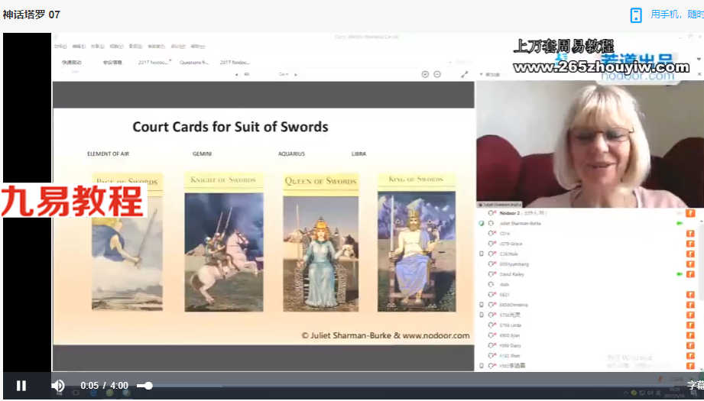The width and height of the screenshot is (704, 401).
Task: Click the Queen of Swords card image
Action: click(x=320, y=242)
